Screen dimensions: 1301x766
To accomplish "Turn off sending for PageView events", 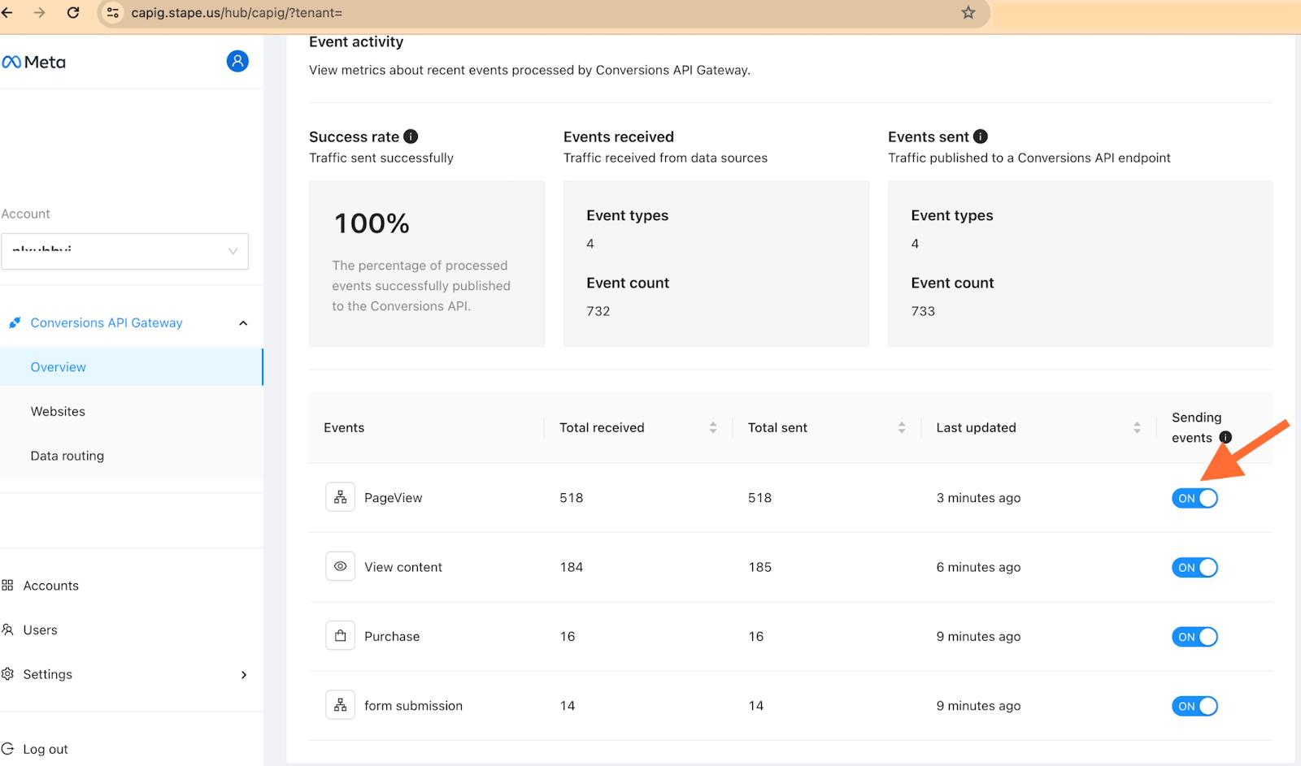I will click(1194, 498).
